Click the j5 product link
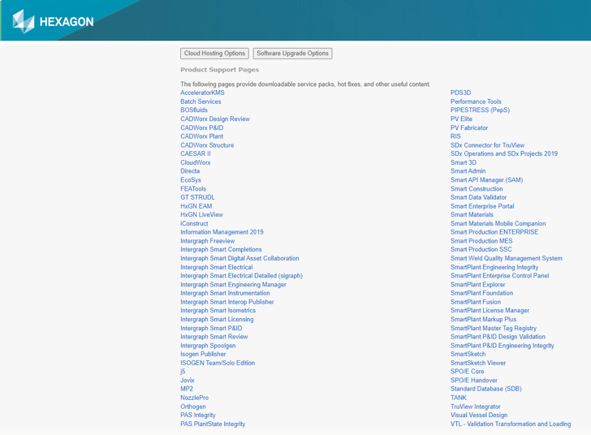Viewport: 591px width, 435px height. pyautogui.click(x=183, y=372)
